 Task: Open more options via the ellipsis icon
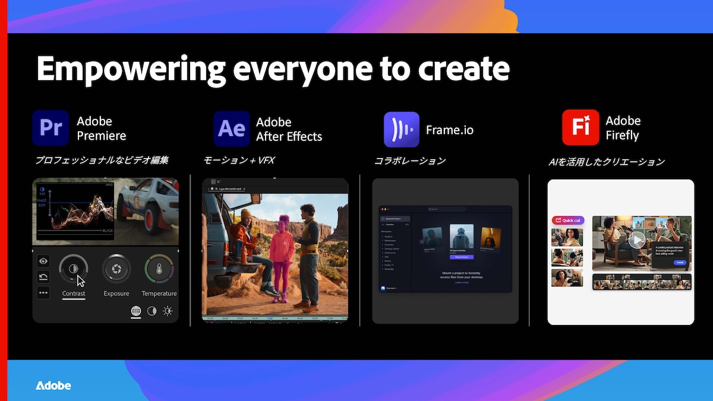pos(43,293)
